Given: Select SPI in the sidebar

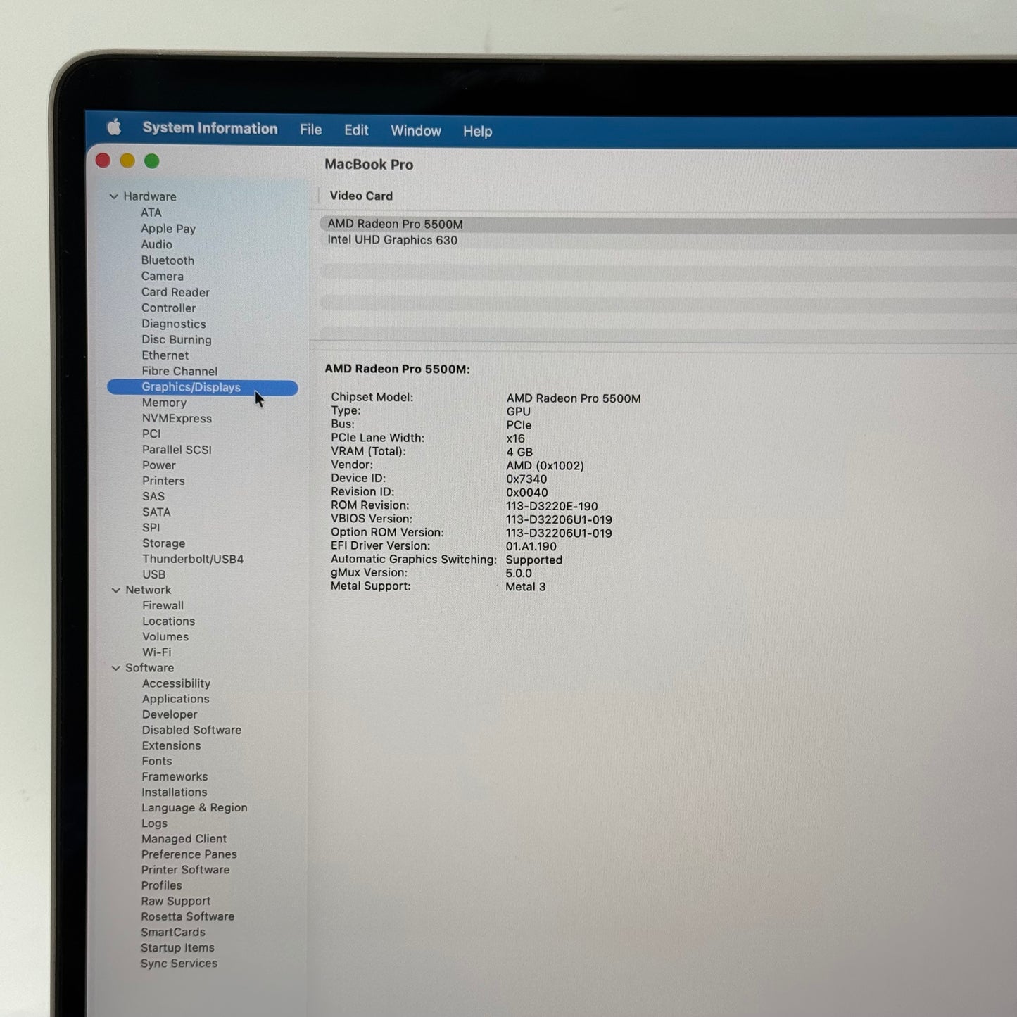Looking at the screenshot, I should pos(151,528).
